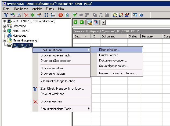
Task: Expand the FEIERABEND tree node
Action: tap(5, 31)
